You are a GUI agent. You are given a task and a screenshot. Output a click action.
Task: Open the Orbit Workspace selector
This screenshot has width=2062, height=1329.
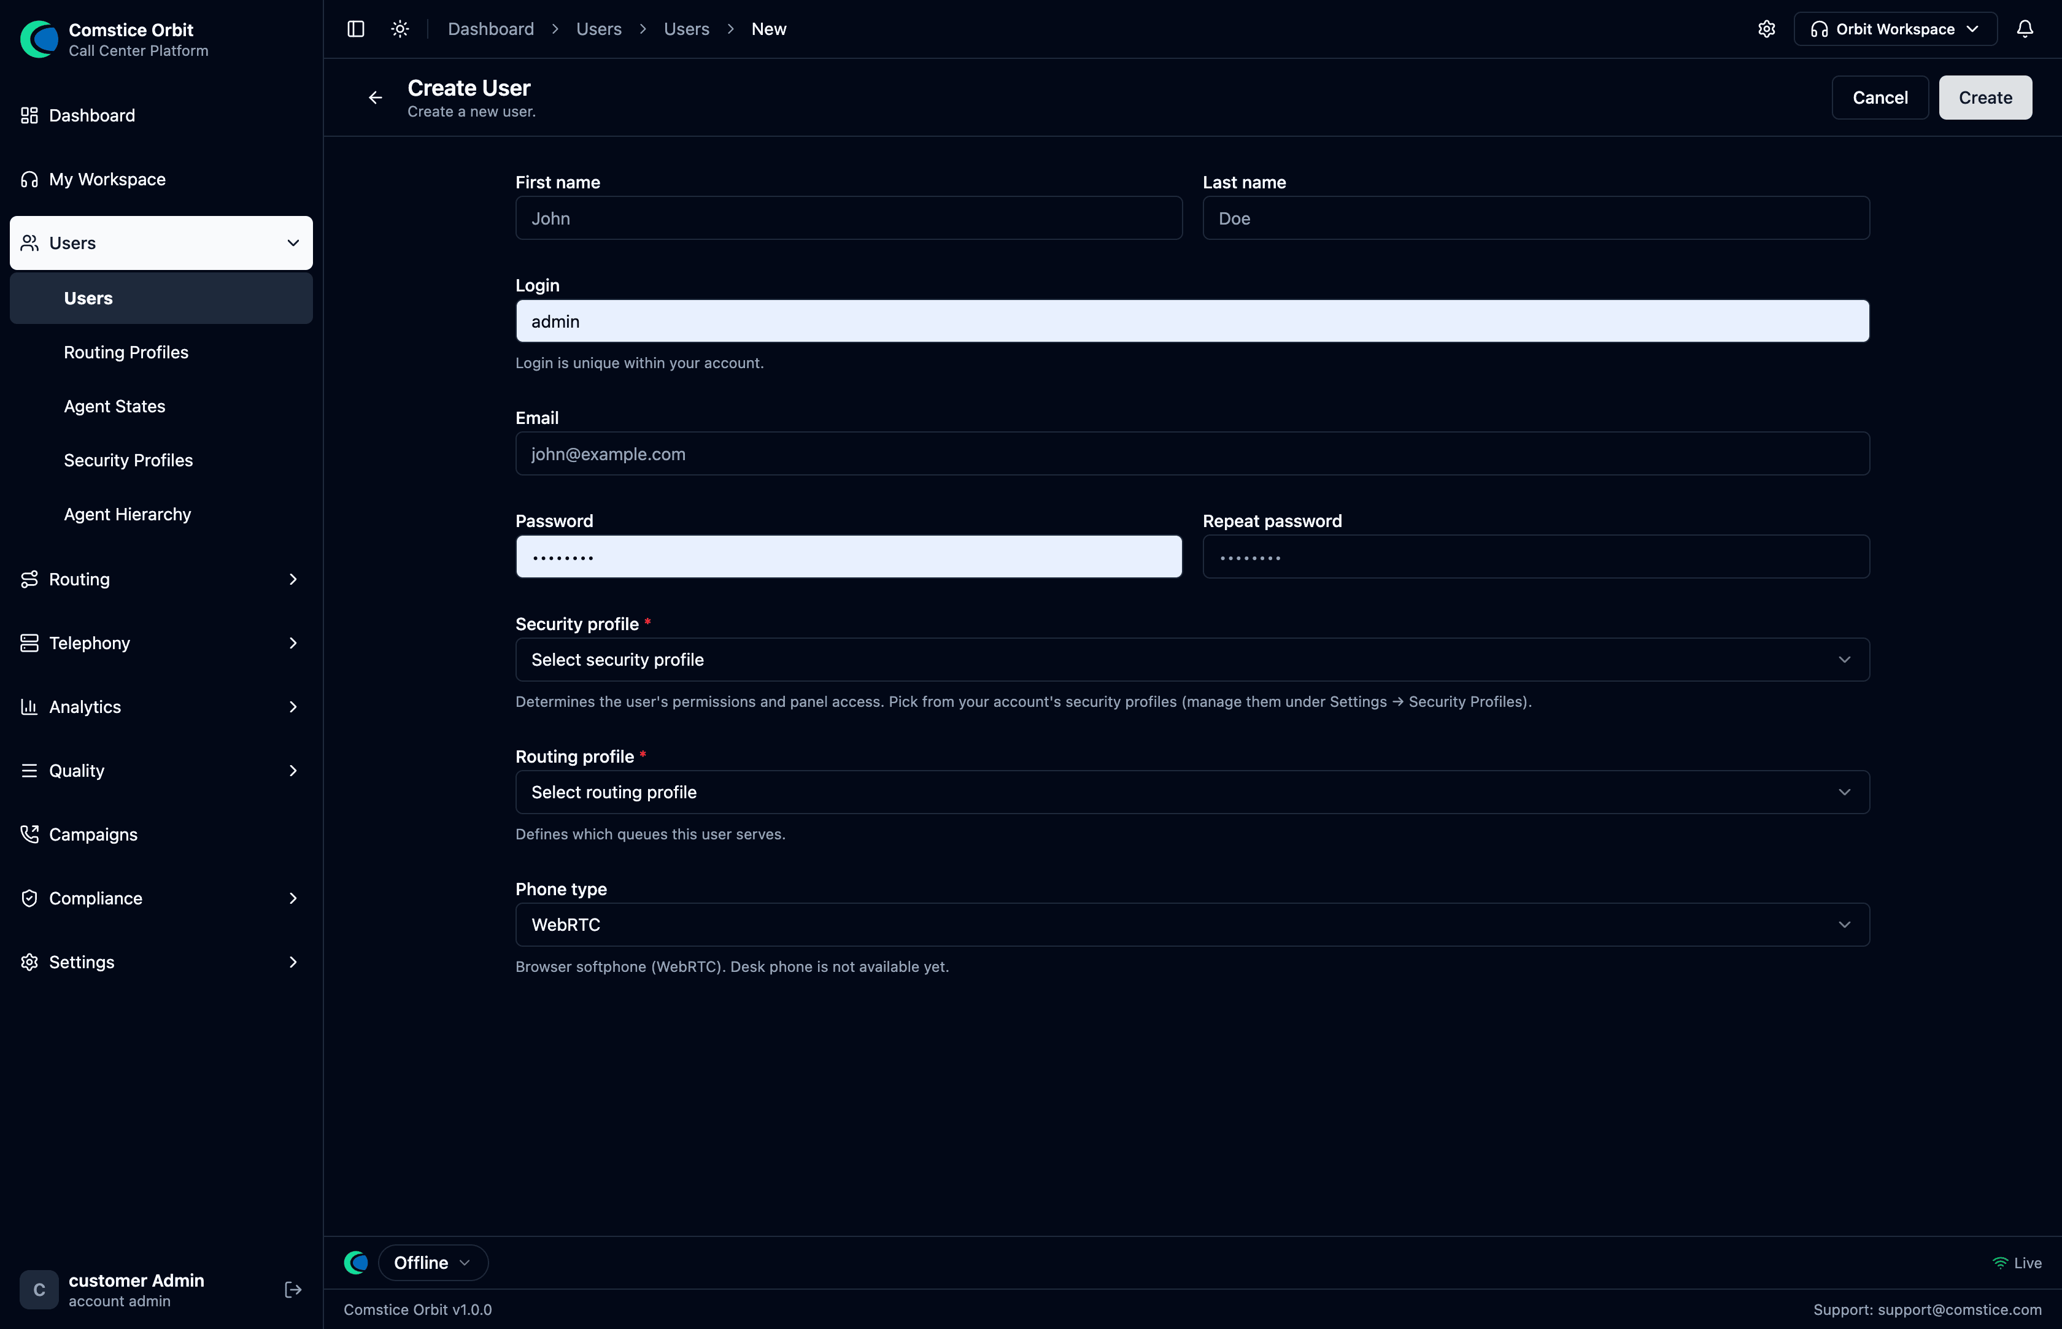1894,28
